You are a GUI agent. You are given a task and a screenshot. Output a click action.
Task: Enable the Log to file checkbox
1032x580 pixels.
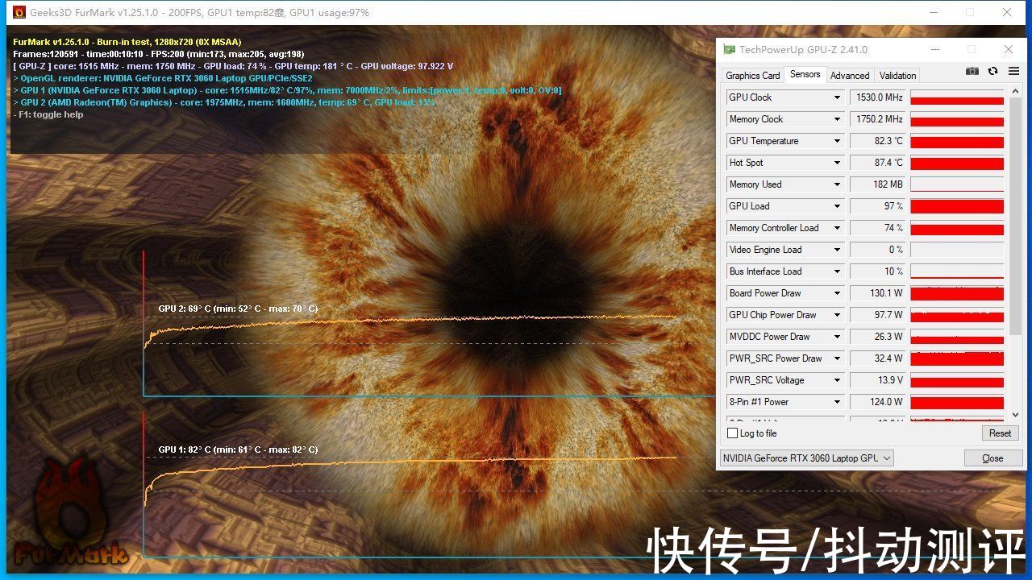tap(732, 433)
